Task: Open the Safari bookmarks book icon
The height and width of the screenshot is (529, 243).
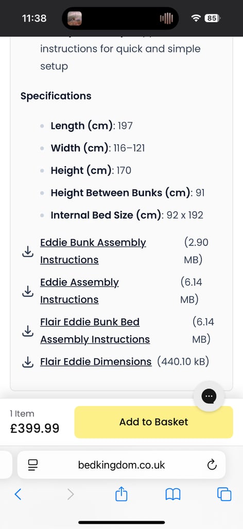Action: coord(173,494)
